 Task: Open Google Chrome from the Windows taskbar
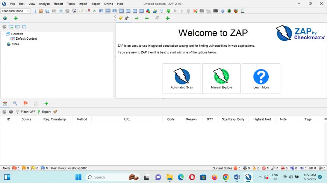pos(226,177)
